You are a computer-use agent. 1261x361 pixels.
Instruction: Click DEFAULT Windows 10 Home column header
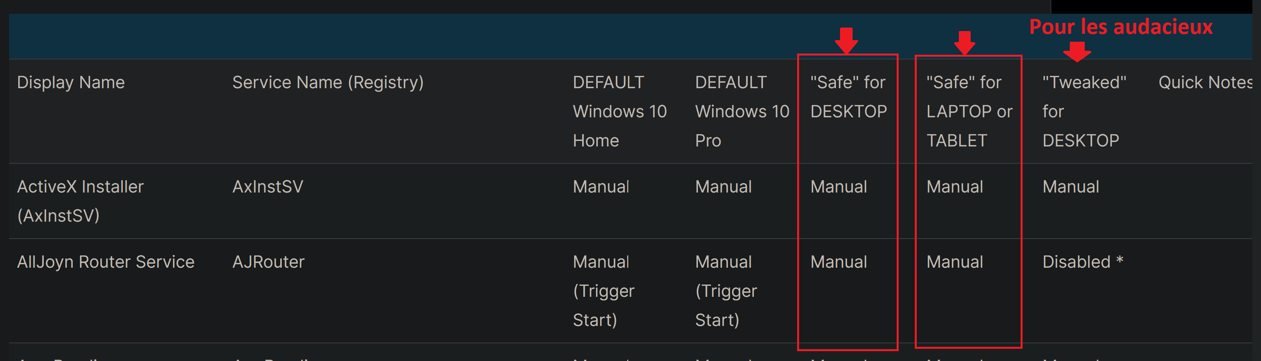620,111
